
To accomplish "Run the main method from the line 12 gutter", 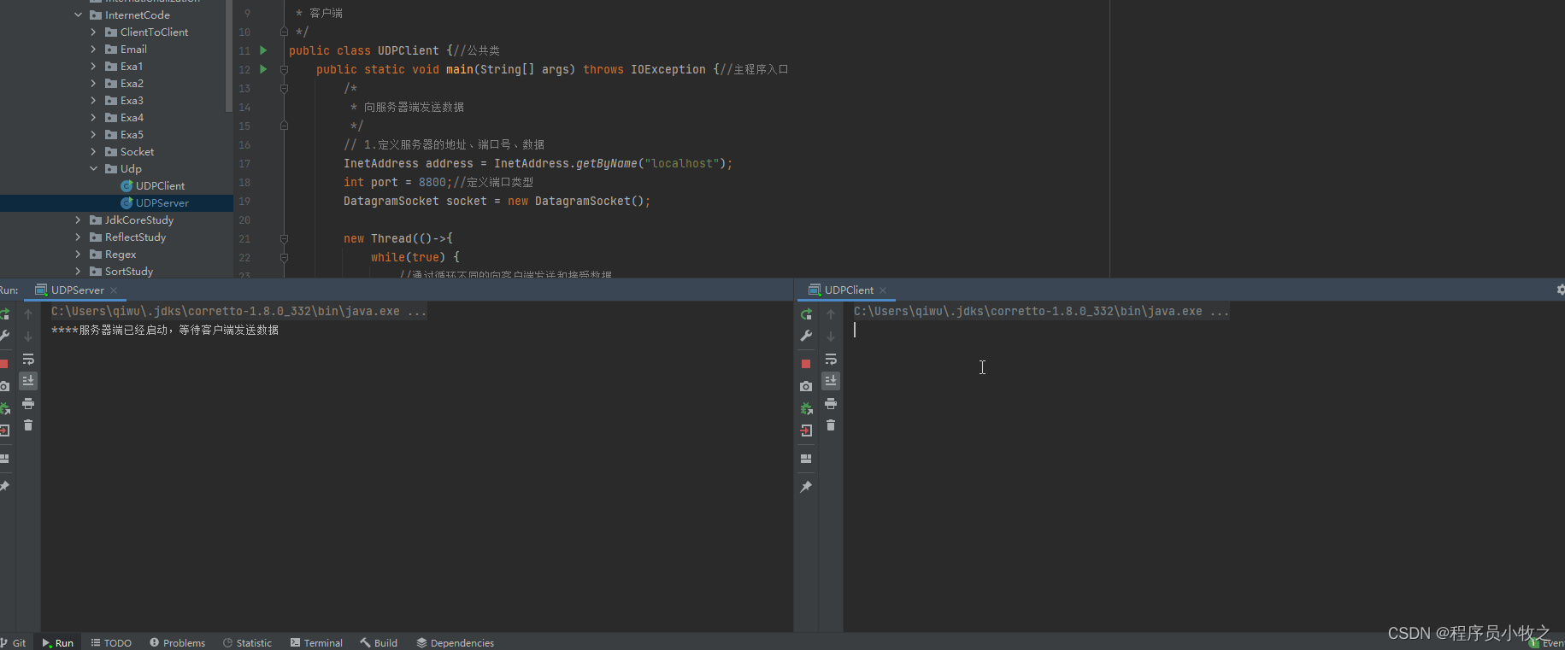I will pyautogui.click(x=263, y=69).
